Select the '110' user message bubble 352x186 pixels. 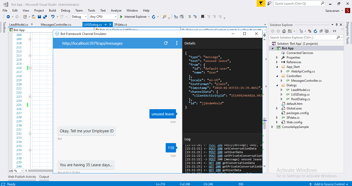[x=171, y=148]
